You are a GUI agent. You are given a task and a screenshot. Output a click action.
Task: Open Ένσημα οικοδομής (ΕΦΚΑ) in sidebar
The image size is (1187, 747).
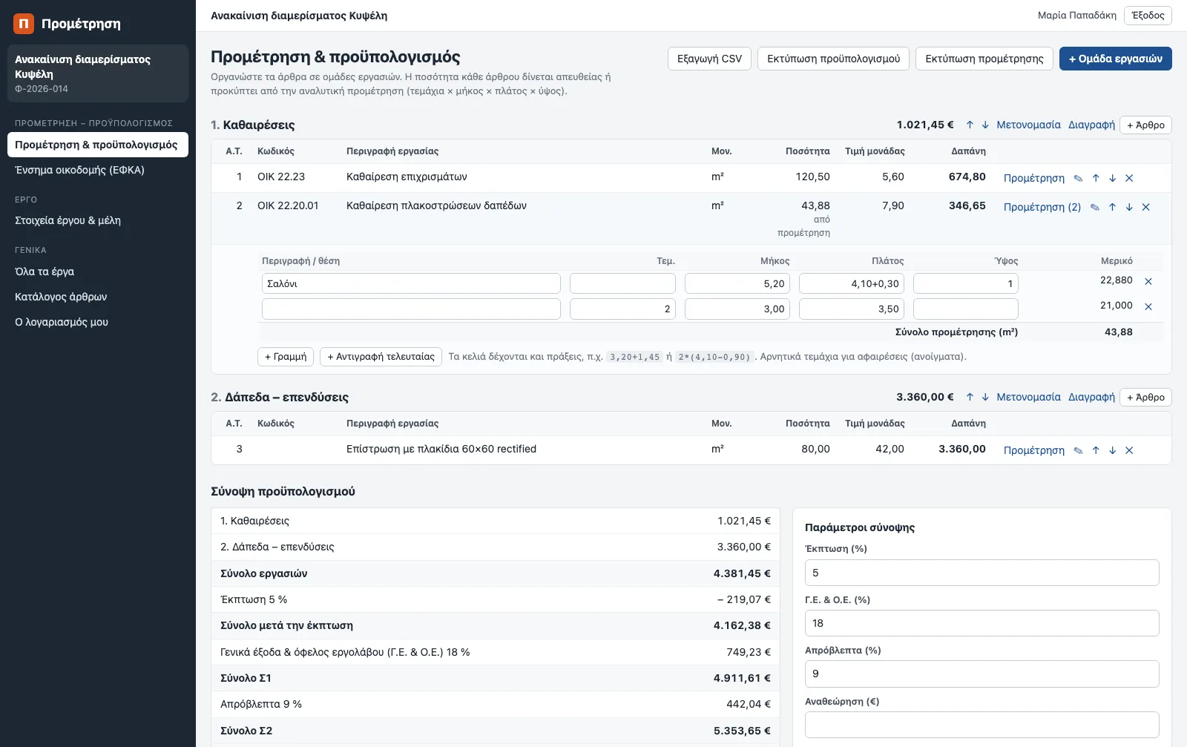coord(98,170)
